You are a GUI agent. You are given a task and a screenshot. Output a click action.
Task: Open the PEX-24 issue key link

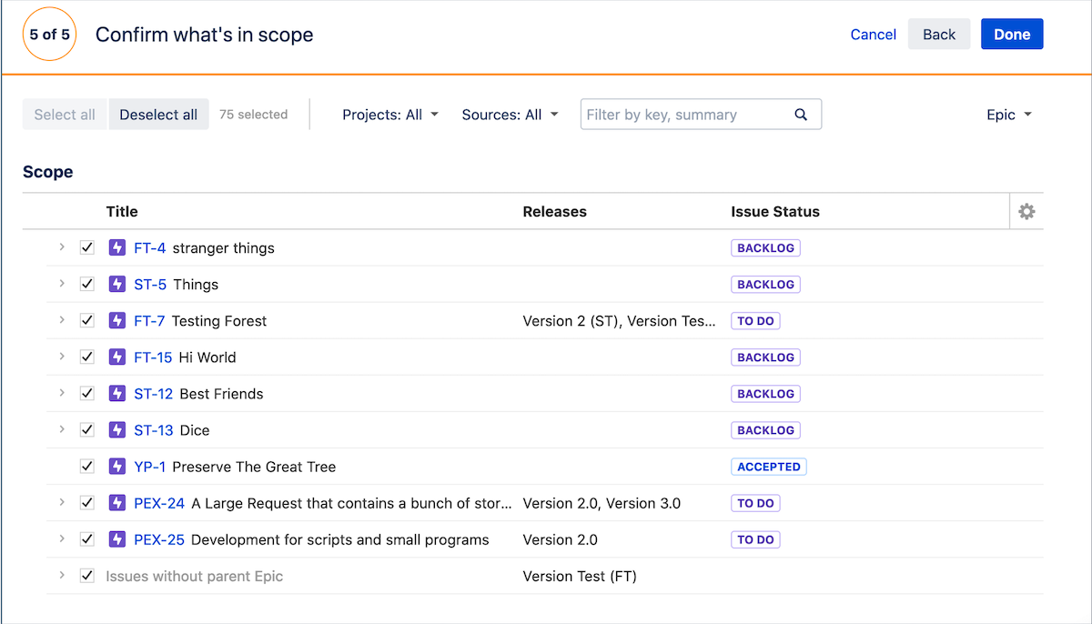[x=159, y=503]
